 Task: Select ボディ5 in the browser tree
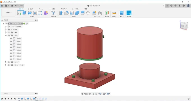pos(19,38)
